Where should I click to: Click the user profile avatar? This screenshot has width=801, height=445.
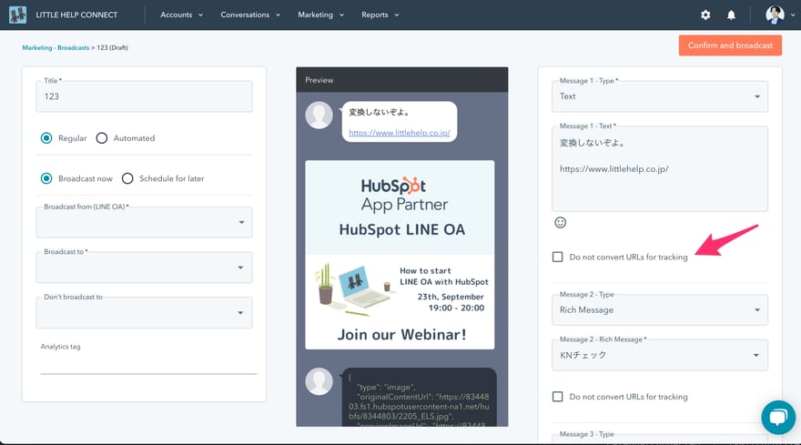775,15
